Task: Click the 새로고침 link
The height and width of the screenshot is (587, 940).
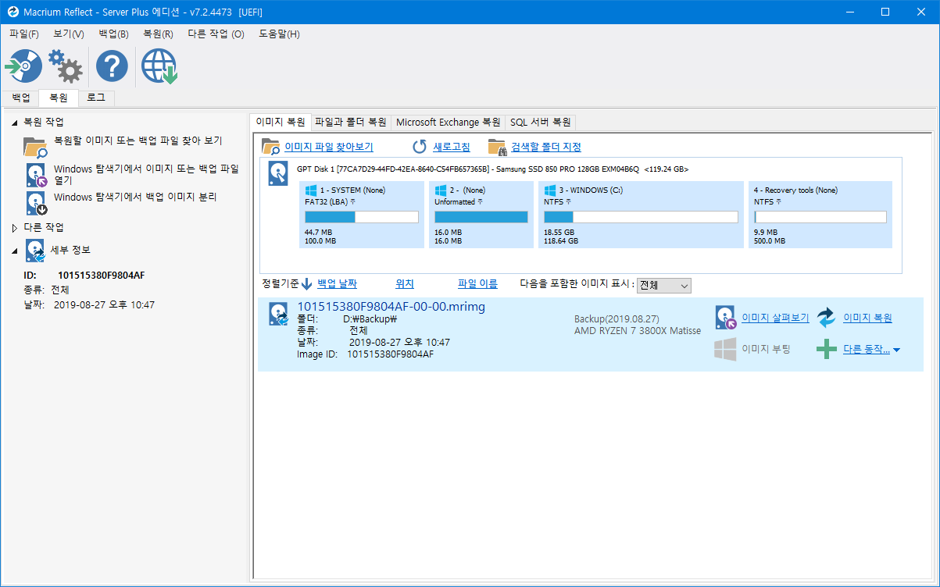Action: (452, 147)
